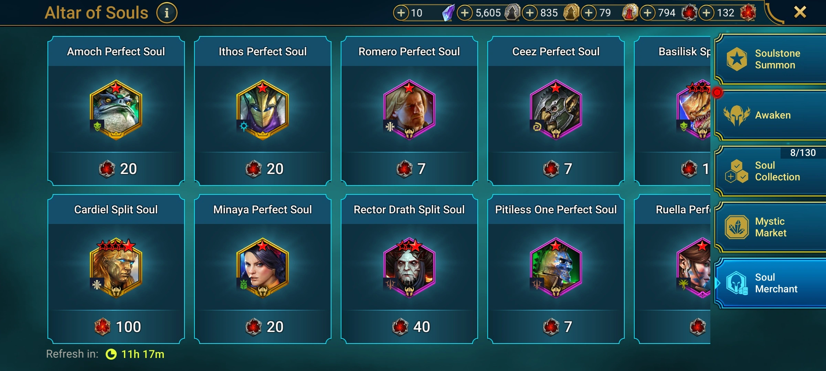Buy the Romero Perfect Soul for 7

click(x=409, y=169)
